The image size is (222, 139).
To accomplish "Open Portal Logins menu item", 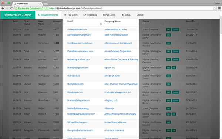I will coord(109,15).
